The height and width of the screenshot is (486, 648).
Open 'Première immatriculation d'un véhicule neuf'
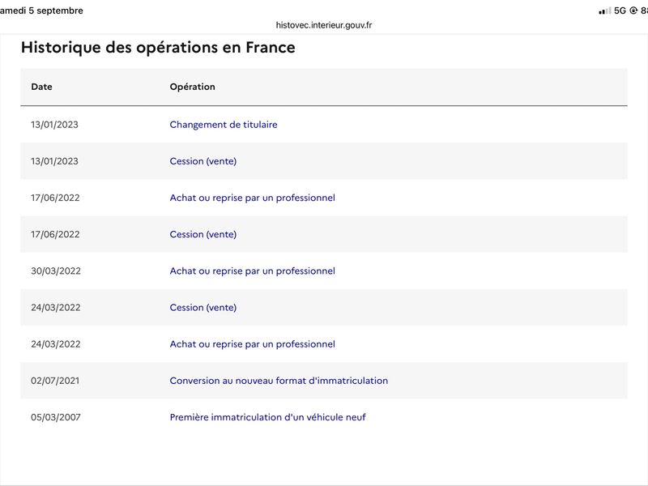pos(268,417)
